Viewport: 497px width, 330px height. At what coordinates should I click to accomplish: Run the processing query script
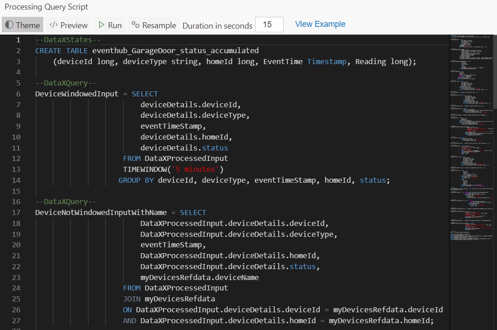109,25
